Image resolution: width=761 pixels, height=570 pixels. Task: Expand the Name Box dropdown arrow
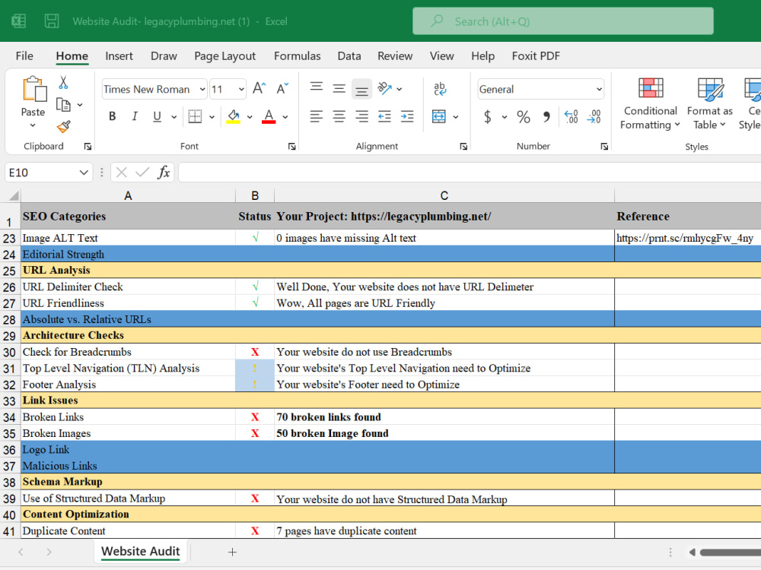84,173
